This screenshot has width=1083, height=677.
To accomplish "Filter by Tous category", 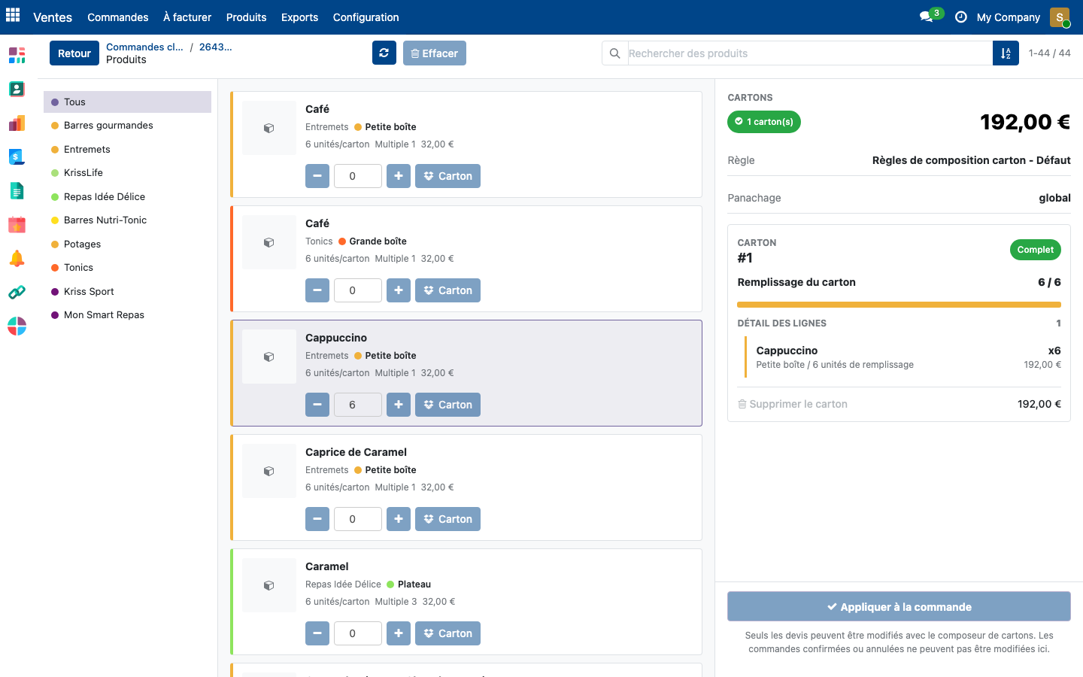I will pos(127,102).
